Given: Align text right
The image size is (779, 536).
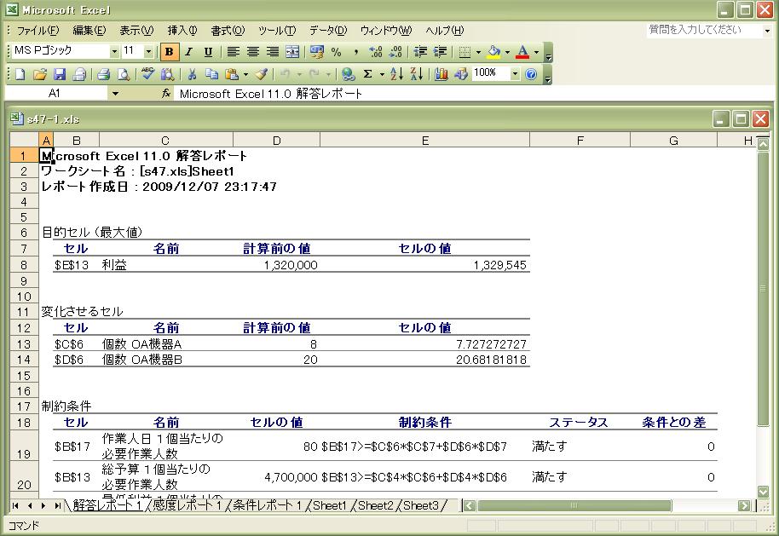Looking at the screenshot, I should point(273,52).
